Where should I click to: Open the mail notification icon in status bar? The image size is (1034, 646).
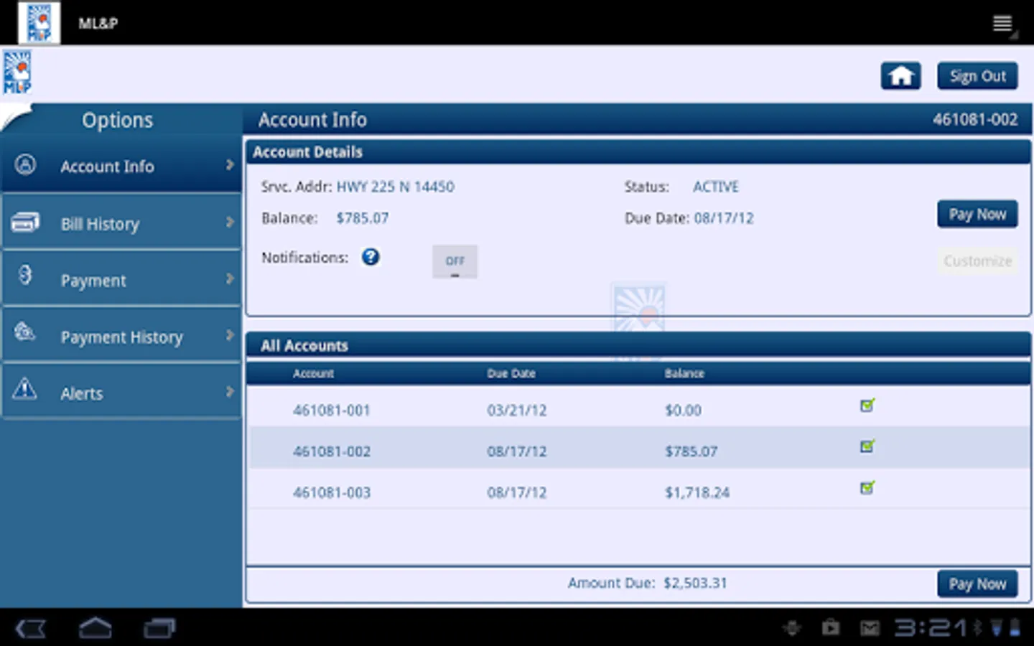(870, 629)
